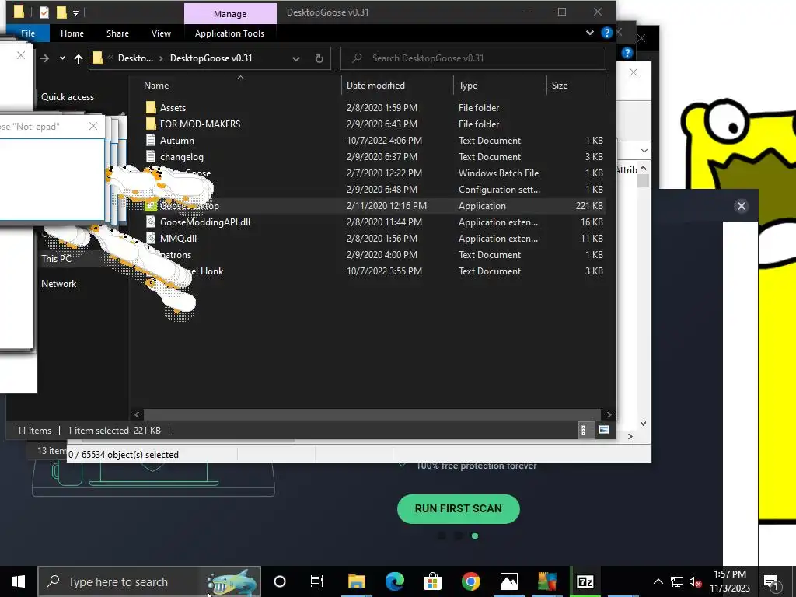Screen dimensions: 796x597
Task: Go up one folder level arrow
Action: tap(79, 58)
